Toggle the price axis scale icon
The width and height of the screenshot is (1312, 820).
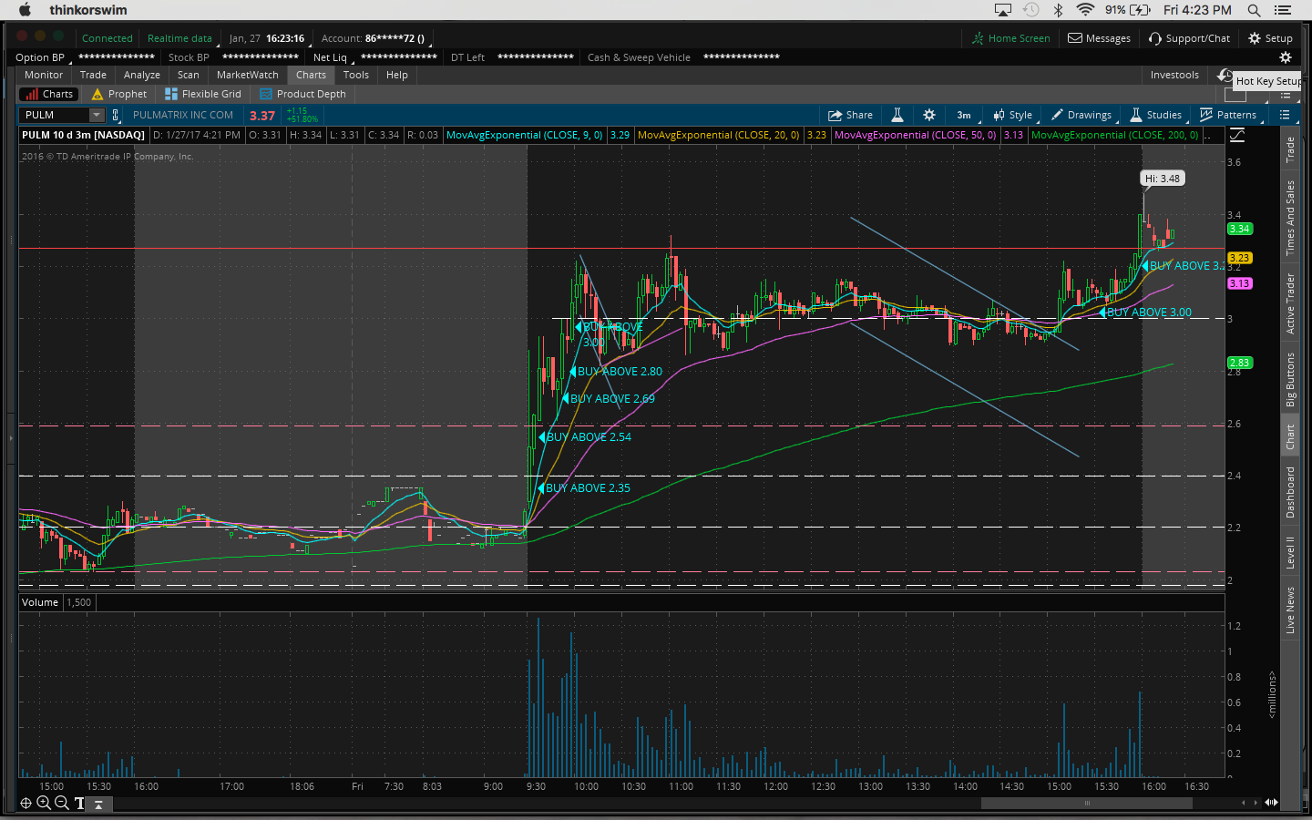(1237, 135)
